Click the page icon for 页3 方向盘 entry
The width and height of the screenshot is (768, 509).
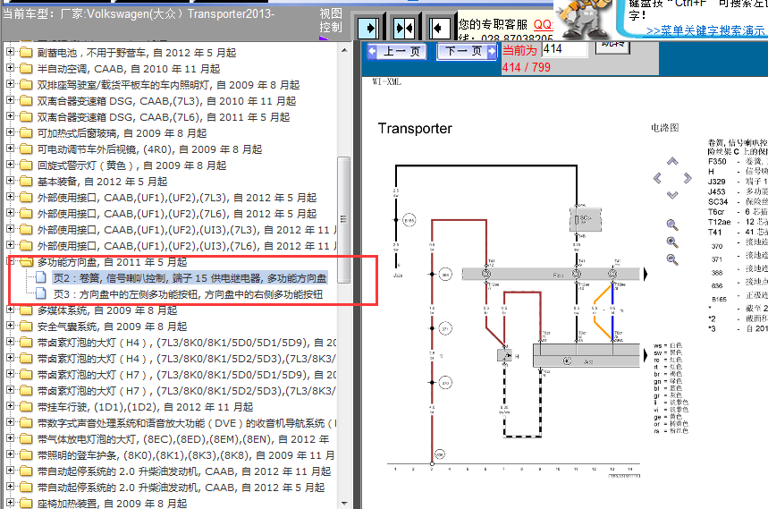tap(41, 294)
